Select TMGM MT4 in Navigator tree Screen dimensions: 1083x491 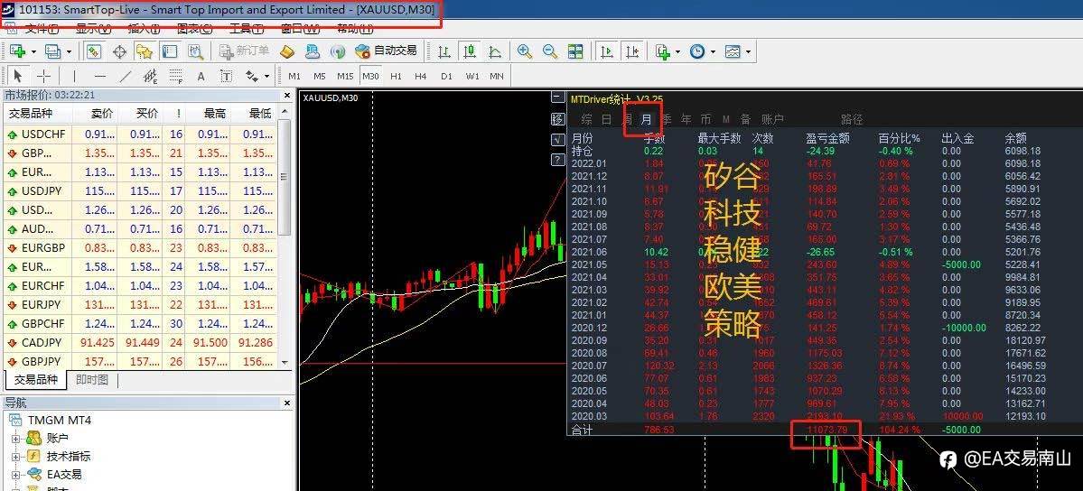pos(59,420)
